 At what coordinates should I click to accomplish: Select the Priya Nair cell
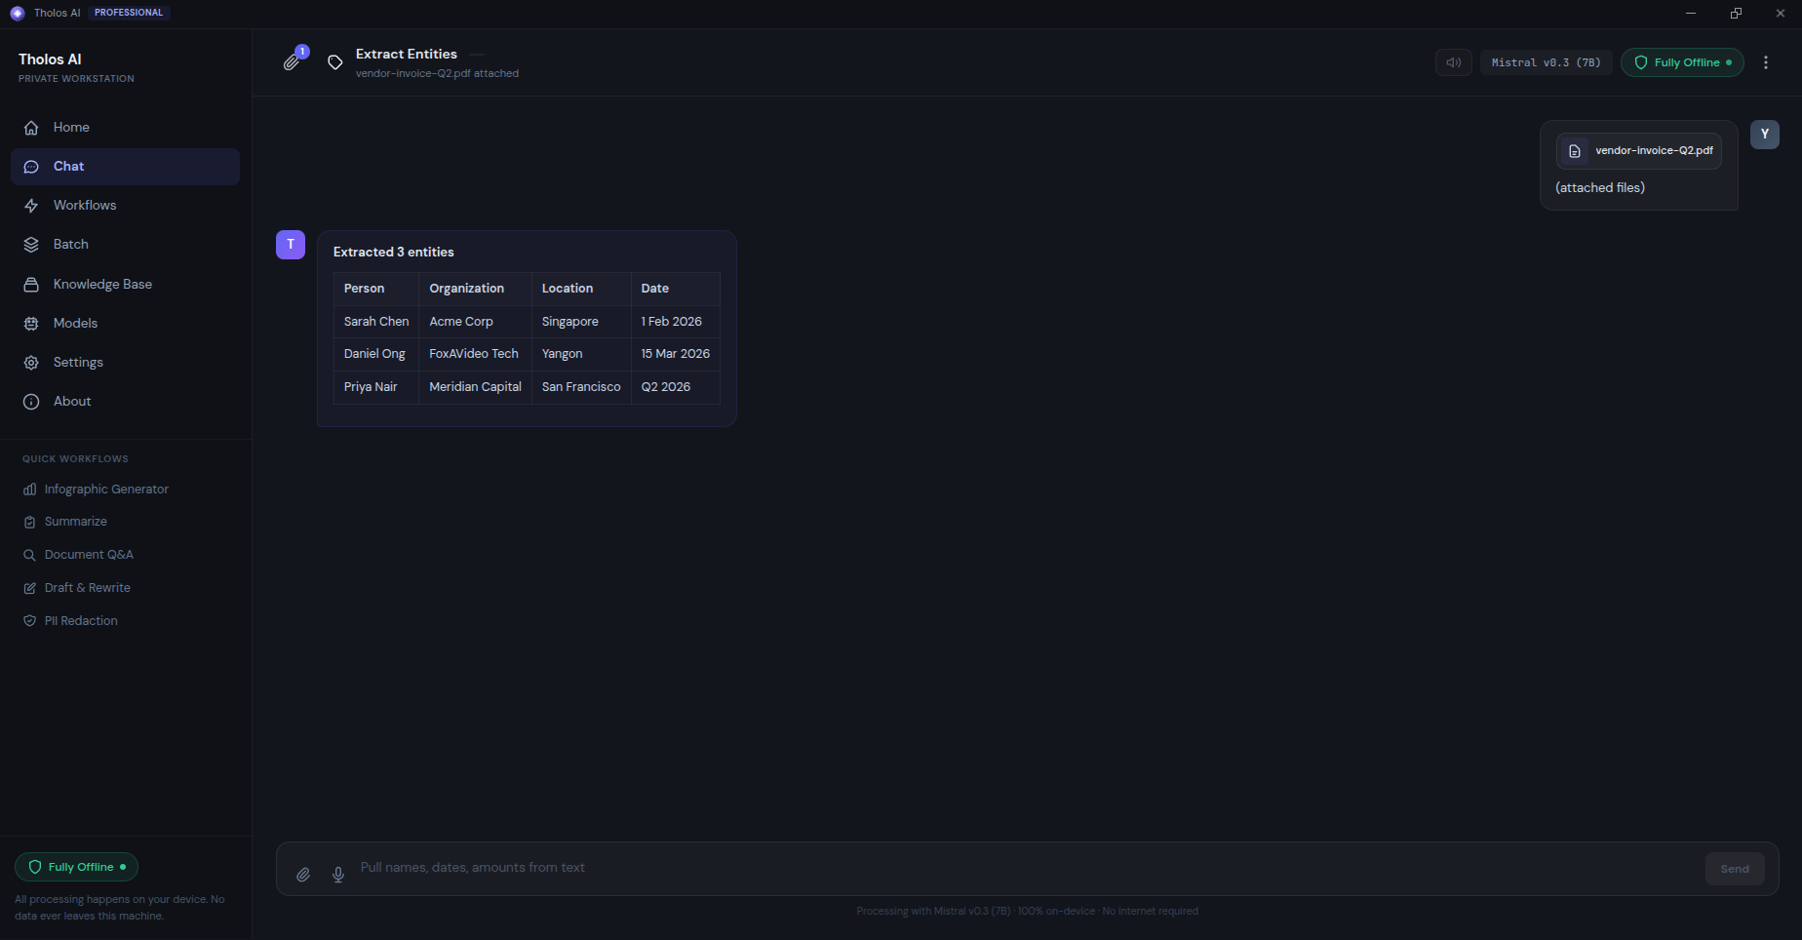click(376, 387)
